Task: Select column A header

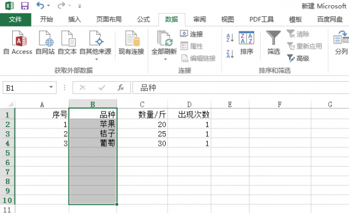Action: coord(42,104)
